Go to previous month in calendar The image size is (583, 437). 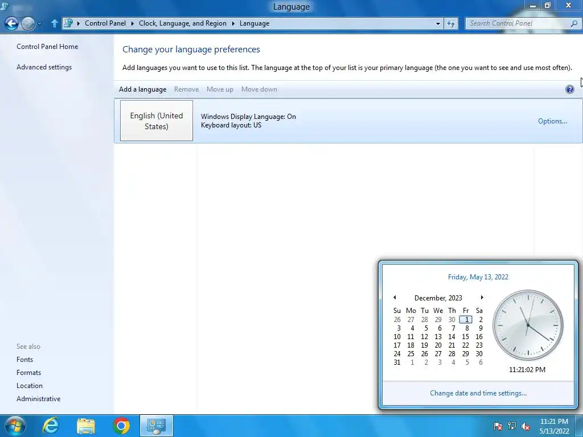[x=395, y=297]
